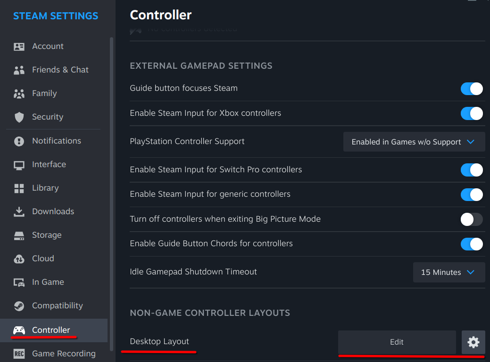The image size is (490, 362).
Task: Expand Idle Gamepad Shutdown Timeout dropdown
Action: pyautogui.click(x=448, y=273)
